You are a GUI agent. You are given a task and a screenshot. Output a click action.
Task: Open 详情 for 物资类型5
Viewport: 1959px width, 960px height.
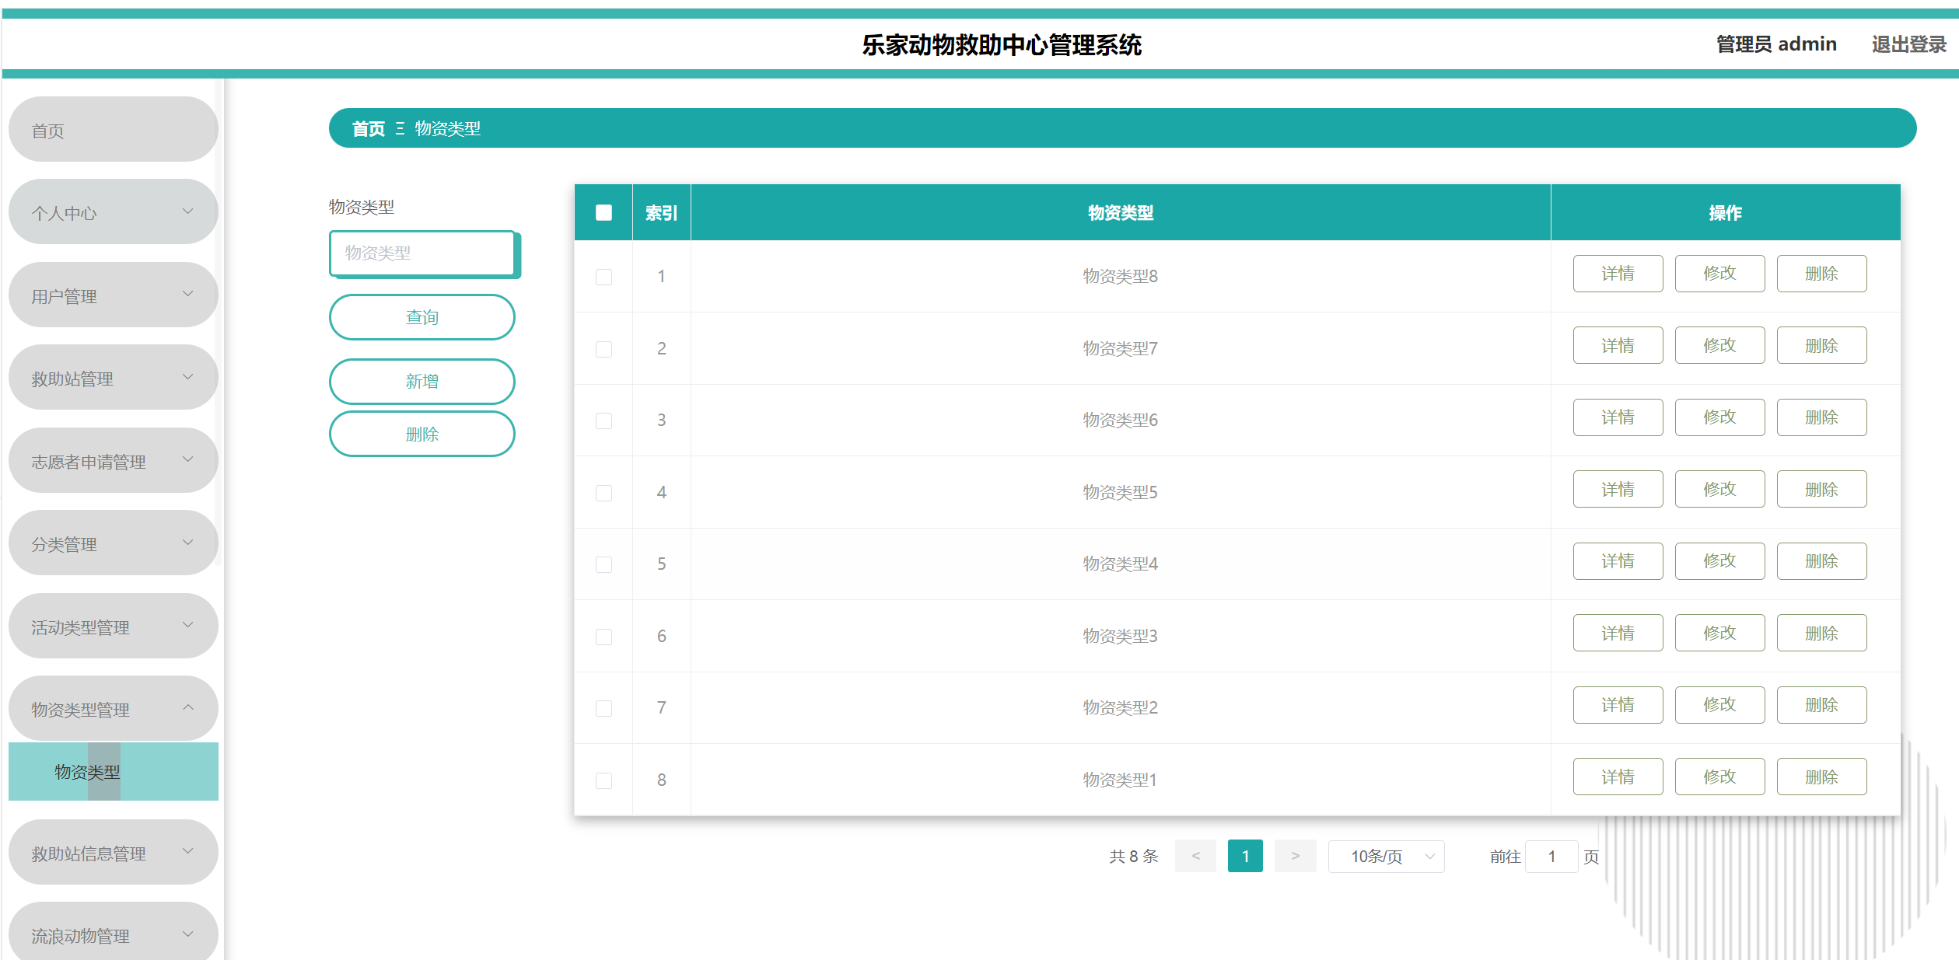click(x=1618, y=490)
